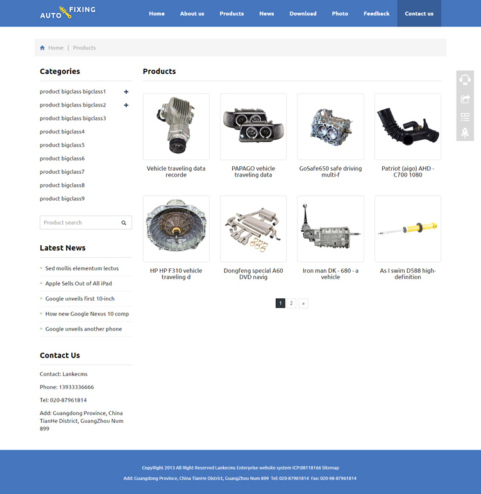Select product bigclass7 category
The height and width of the screenshot is (494, 481).
coord(62,172)
